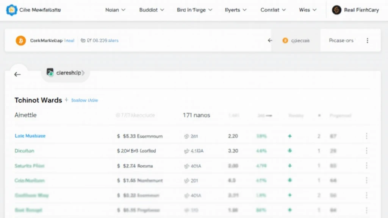Click the icon next to 4.1I0A in Dicoiton row
The image size is (388, 218).
point(186,151)
